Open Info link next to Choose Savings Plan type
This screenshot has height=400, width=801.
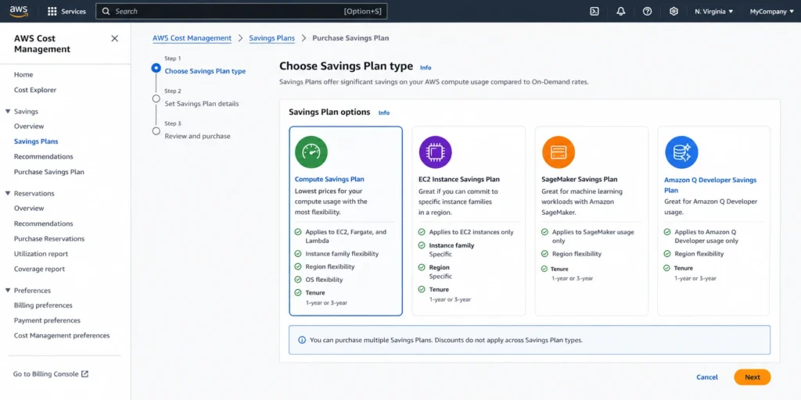coord(426,67)
